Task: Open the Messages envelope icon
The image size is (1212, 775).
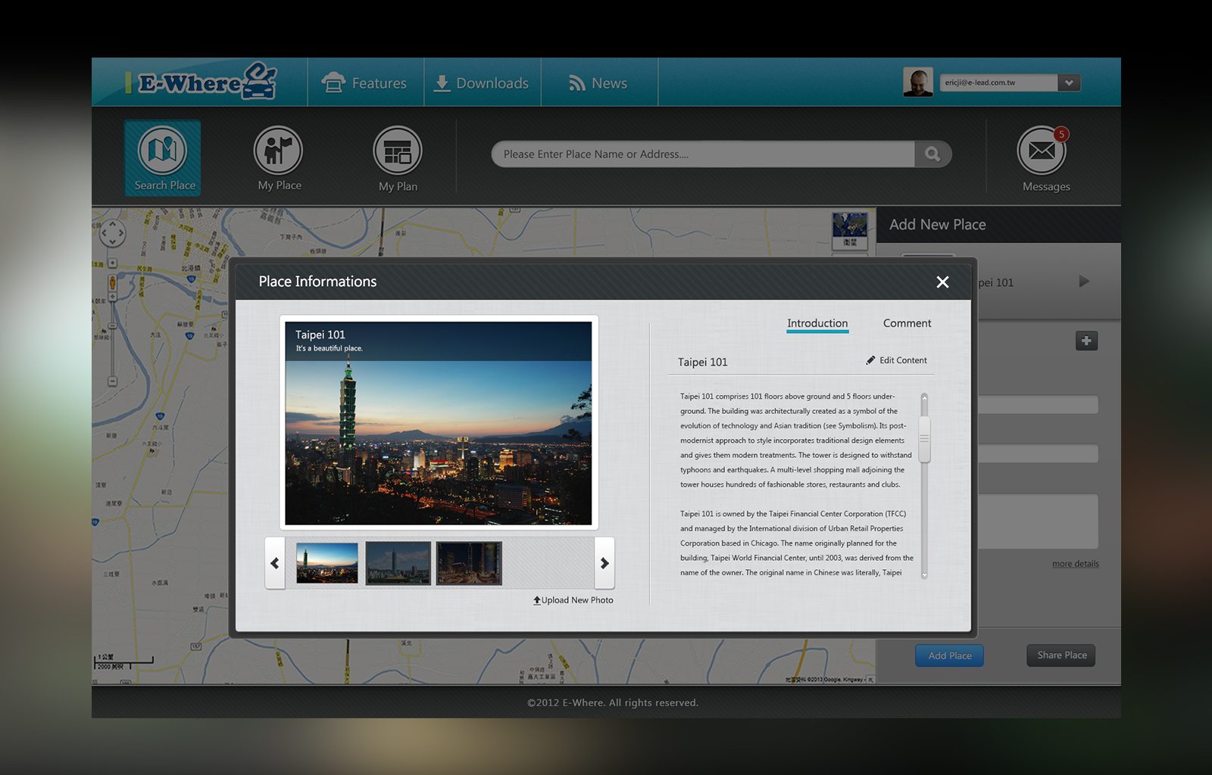Action: point(1042,151)
